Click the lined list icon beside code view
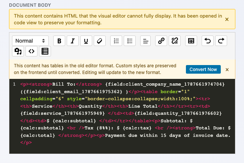 [x=45, y=51]
